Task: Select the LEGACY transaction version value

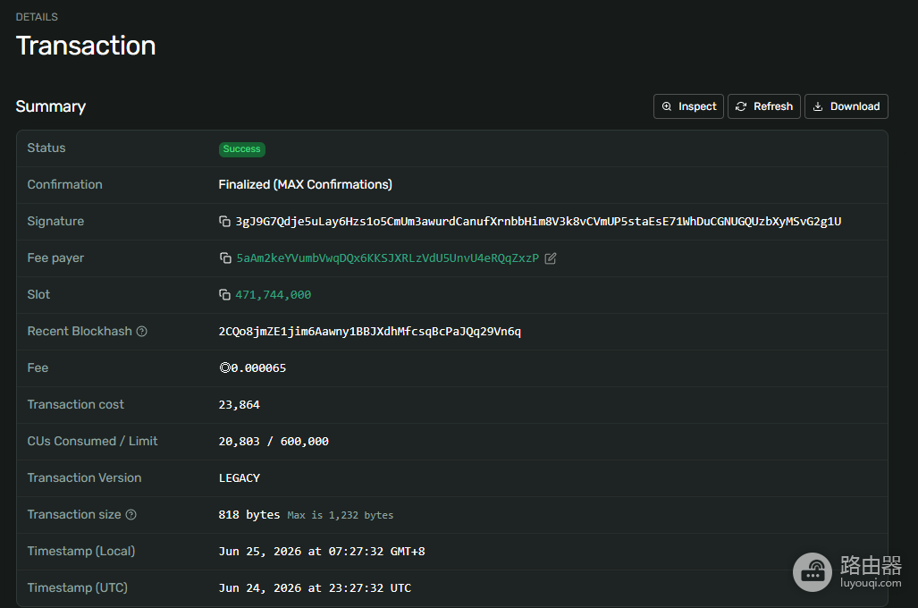Action: pyautogui.click(x=240, y=478)
